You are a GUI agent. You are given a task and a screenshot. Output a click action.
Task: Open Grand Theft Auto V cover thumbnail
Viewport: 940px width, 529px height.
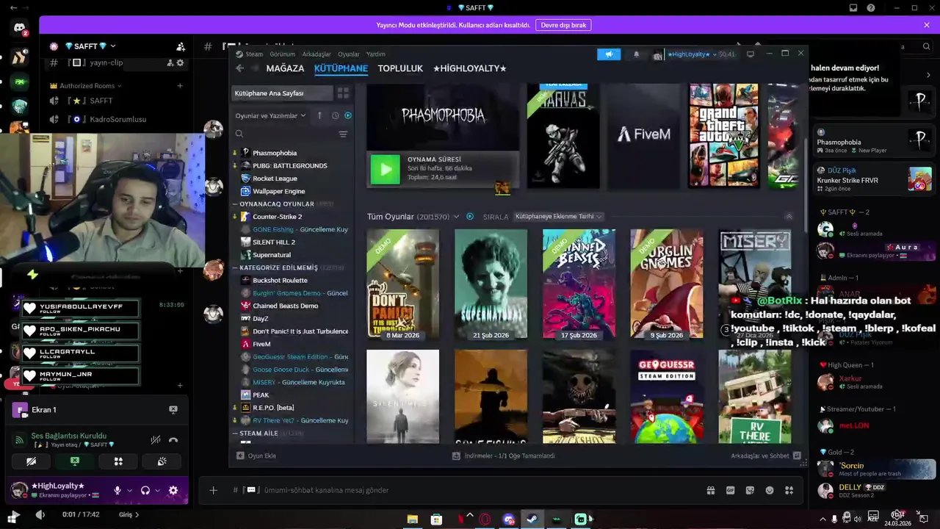pos(723,135)
